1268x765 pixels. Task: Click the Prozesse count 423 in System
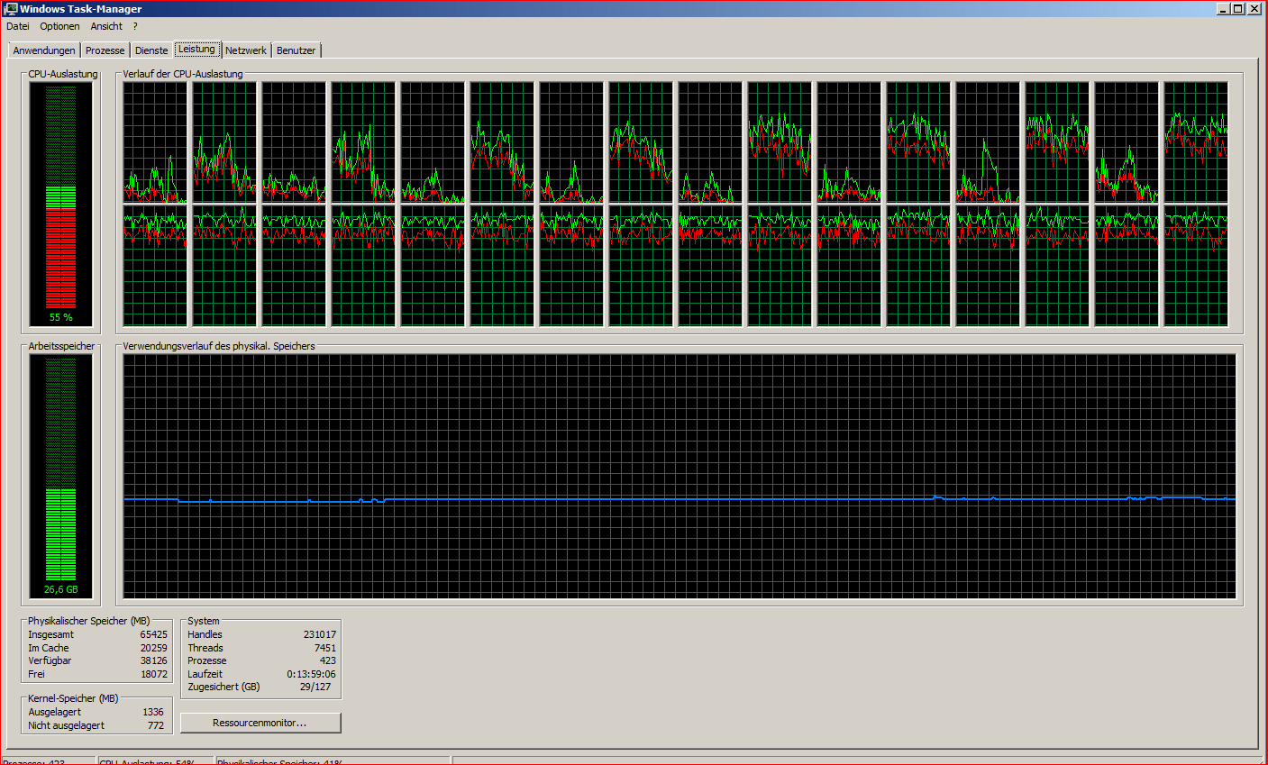click(x=328, y=660)
